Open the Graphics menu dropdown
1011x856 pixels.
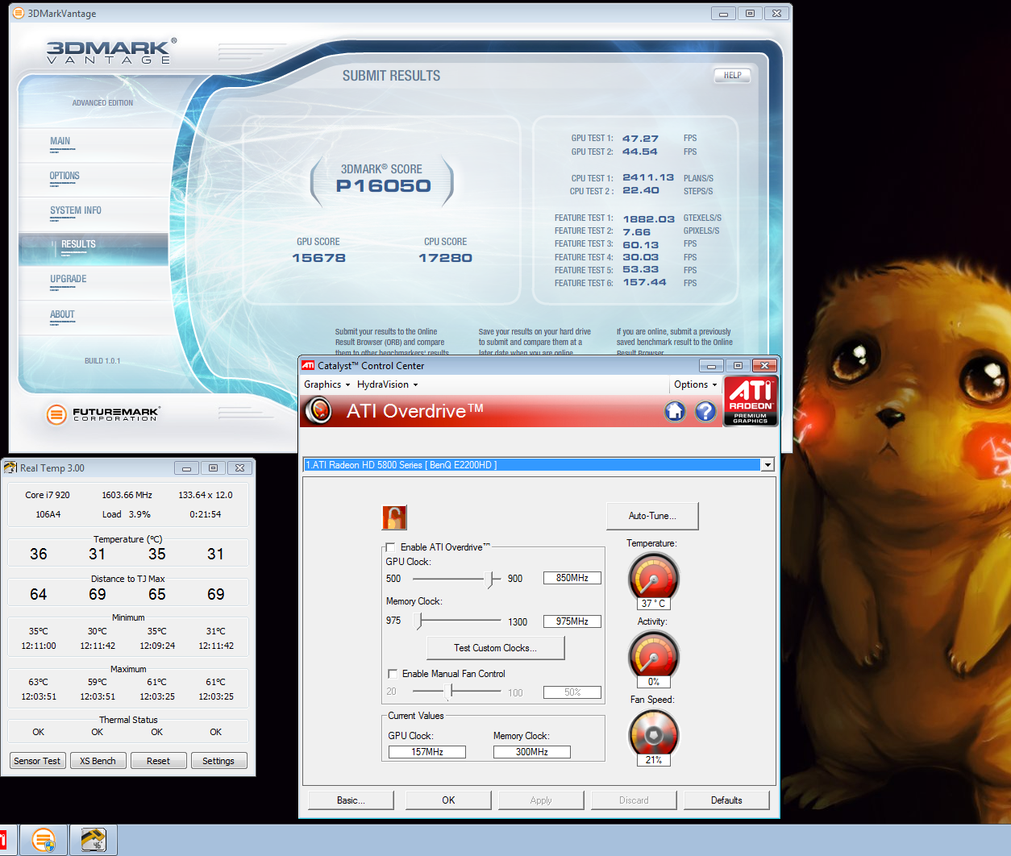point(327,384)
